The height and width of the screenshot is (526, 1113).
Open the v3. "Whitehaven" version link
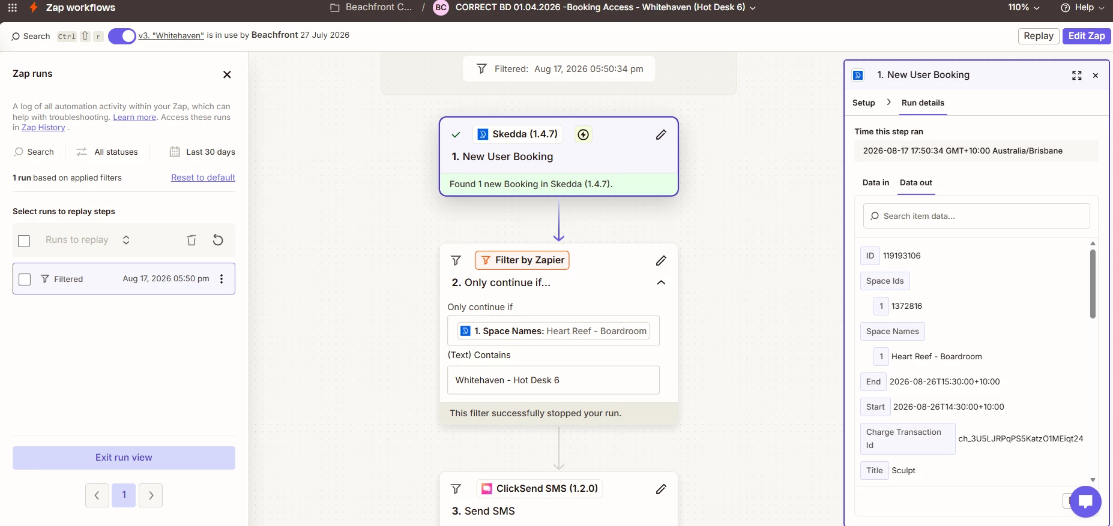click(x=171, y=35)
